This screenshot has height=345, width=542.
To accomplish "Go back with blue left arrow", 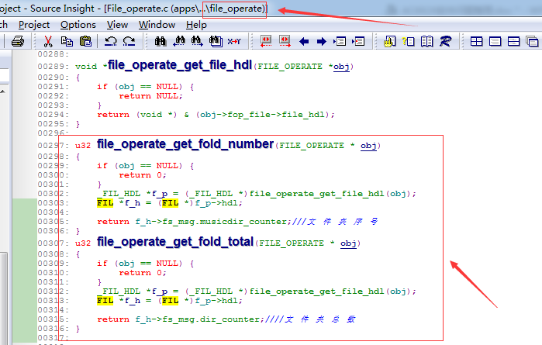I will pos(304,42).
